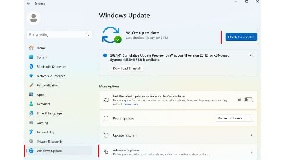Minimize the Settings window
Screen dimensions: 285x160
(x=236, y=2)
